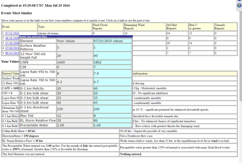Click the '12 Hour 500 mb Height Fall' label

pyautogui.click(x=38, y=56)
